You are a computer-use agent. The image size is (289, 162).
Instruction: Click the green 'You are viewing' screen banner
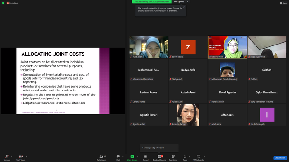(152, 2)
